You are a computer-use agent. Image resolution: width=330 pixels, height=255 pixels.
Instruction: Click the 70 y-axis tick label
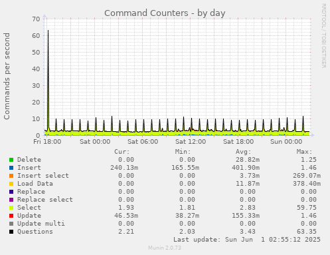[36, 19]
